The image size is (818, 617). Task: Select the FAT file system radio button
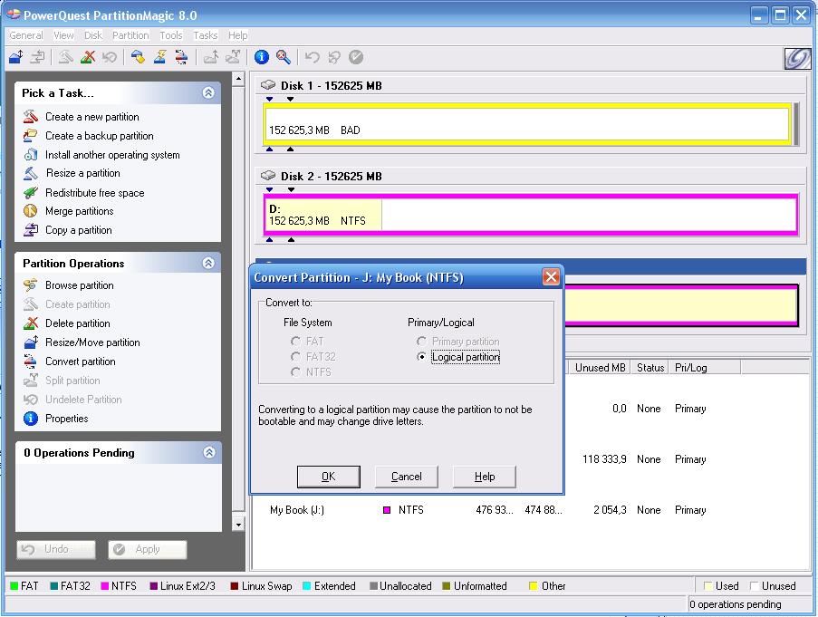click(x=296, y=341)
